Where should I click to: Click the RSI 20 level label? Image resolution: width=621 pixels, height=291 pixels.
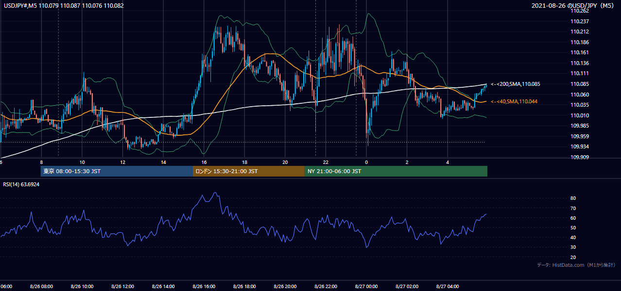[573, 257]
